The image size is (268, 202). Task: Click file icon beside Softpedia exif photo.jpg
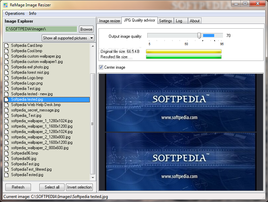coord(6,67)
